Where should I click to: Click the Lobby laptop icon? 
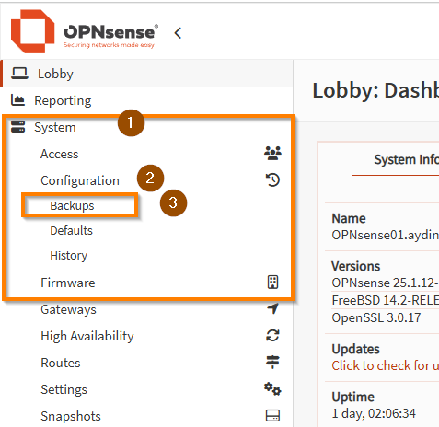pos(19,74)
